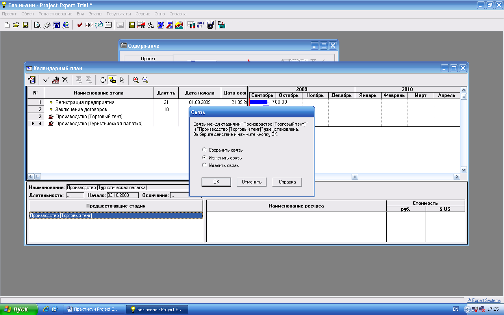Viewport: 504px width, 315px height.
Task: Click the printer icon in main toolbar
Action: pyautogui.click(x=47, y=25)
